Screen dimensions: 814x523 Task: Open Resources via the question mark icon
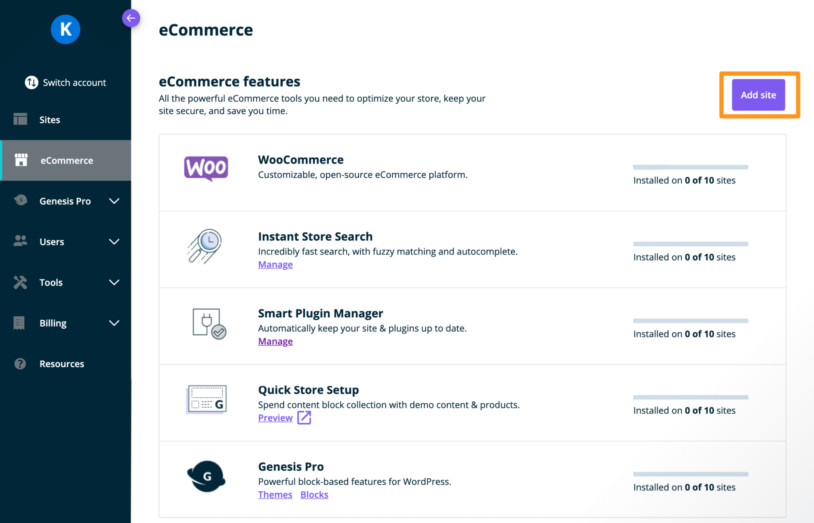tap(20, 363)
